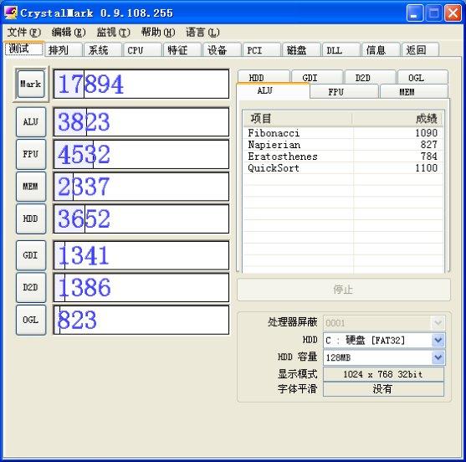The width and height of the screenshot is (466, 462).
Task: Select the Fibonacci result row
Action: tap(343, 133)
